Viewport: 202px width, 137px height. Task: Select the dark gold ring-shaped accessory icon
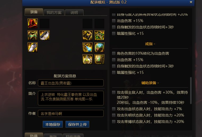[87, 36]
